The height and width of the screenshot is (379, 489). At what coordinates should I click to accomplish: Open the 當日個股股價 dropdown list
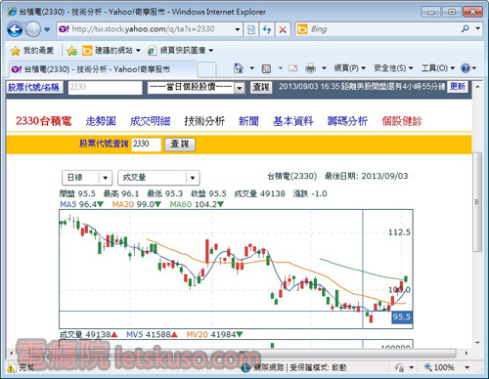(x=196, y=87)
